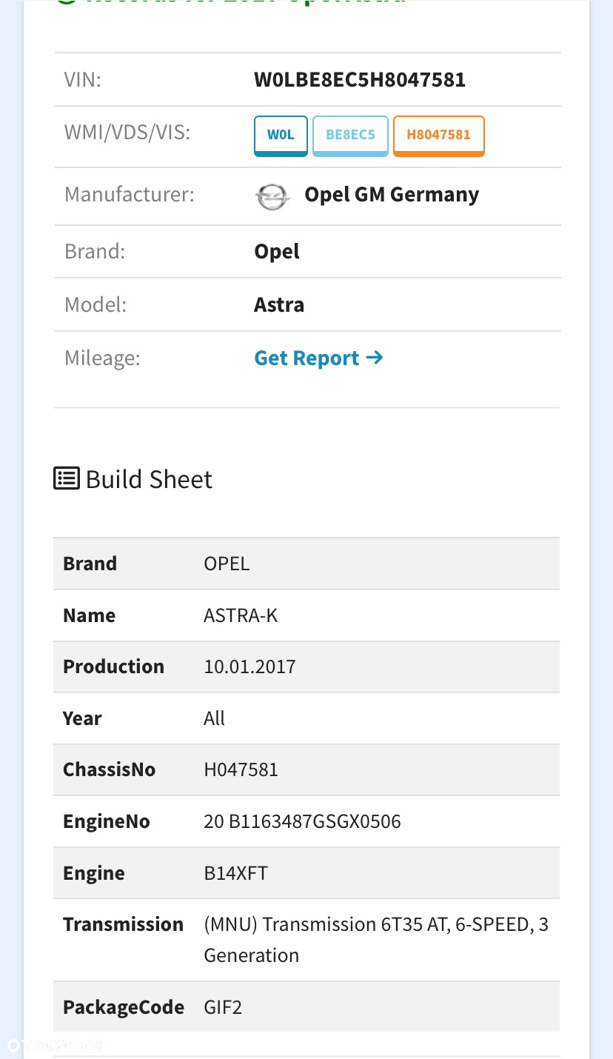Screen dimensions: 613x1059
Task: Select the W0L WMI badge
Action: 281,136
